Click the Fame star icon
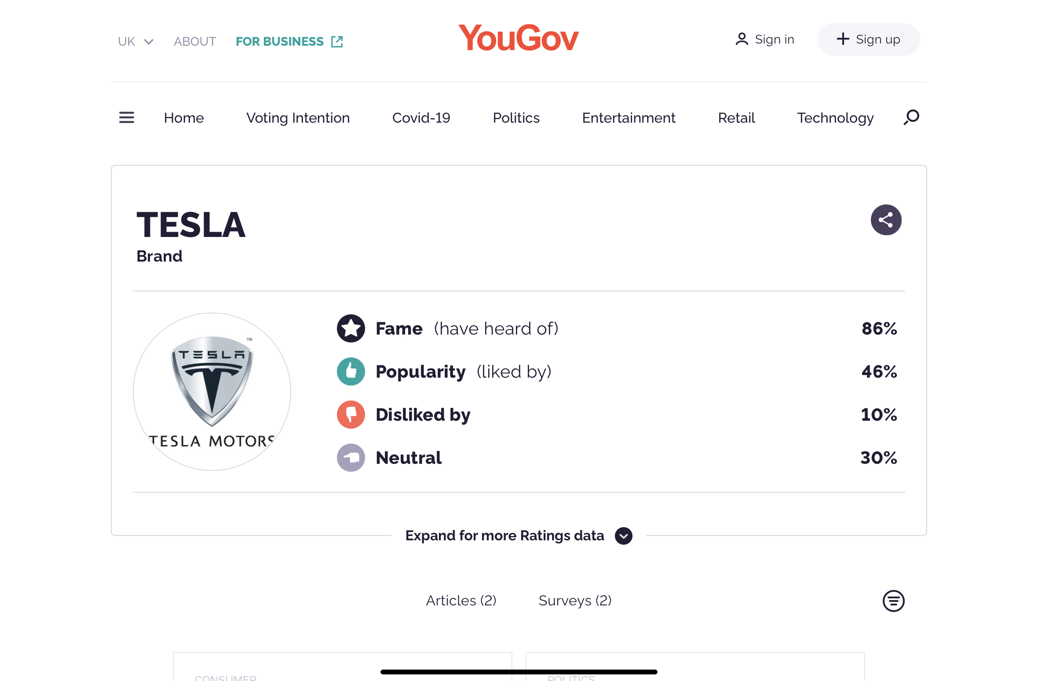Image resolution: width=1038 pixels, height=681 pixels. (351, 328)
